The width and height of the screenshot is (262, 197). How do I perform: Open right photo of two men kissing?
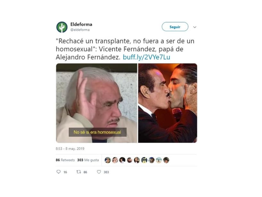[168, 103]
